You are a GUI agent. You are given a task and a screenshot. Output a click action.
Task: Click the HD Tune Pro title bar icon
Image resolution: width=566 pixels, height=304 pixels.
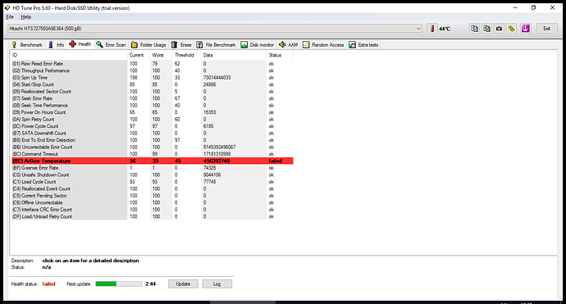[x=7, y=7]
